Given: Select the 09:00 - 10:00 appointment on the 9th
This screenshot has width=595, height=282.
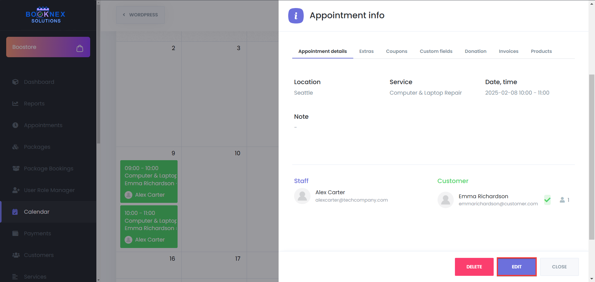Looking at the screenshot, I should click(x=149, y=182).
